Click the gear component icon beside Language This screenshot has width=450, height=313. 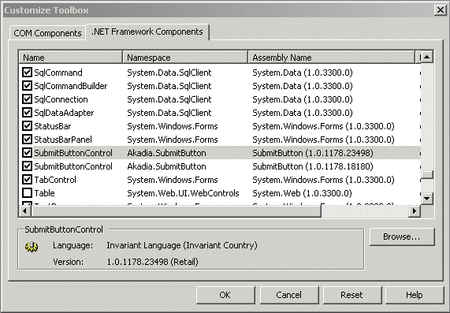coord(32,246)
